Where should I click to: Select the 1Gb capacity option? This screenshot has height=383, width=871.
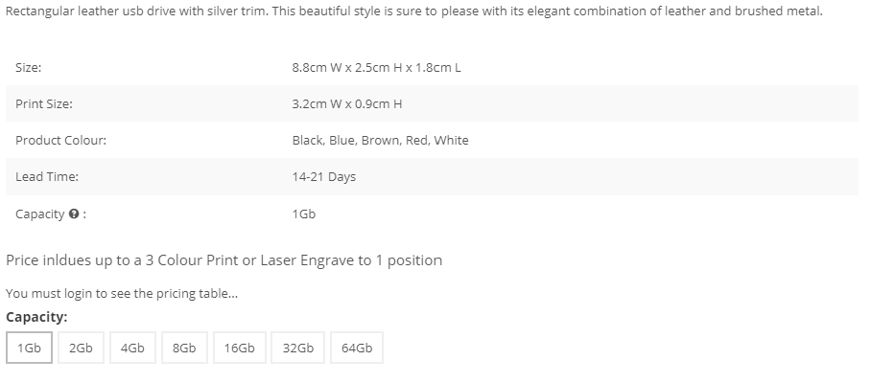pyautogui.click(x=29, y=348)
